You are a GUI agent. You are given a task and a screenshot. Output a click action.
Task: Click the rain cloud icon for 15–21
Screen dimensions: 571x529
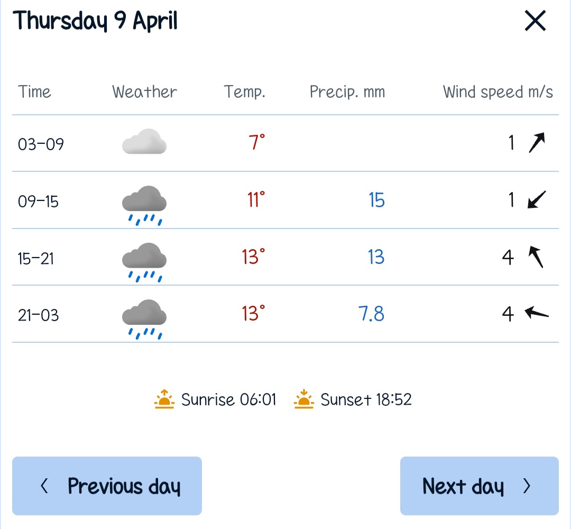pos(144,261)
